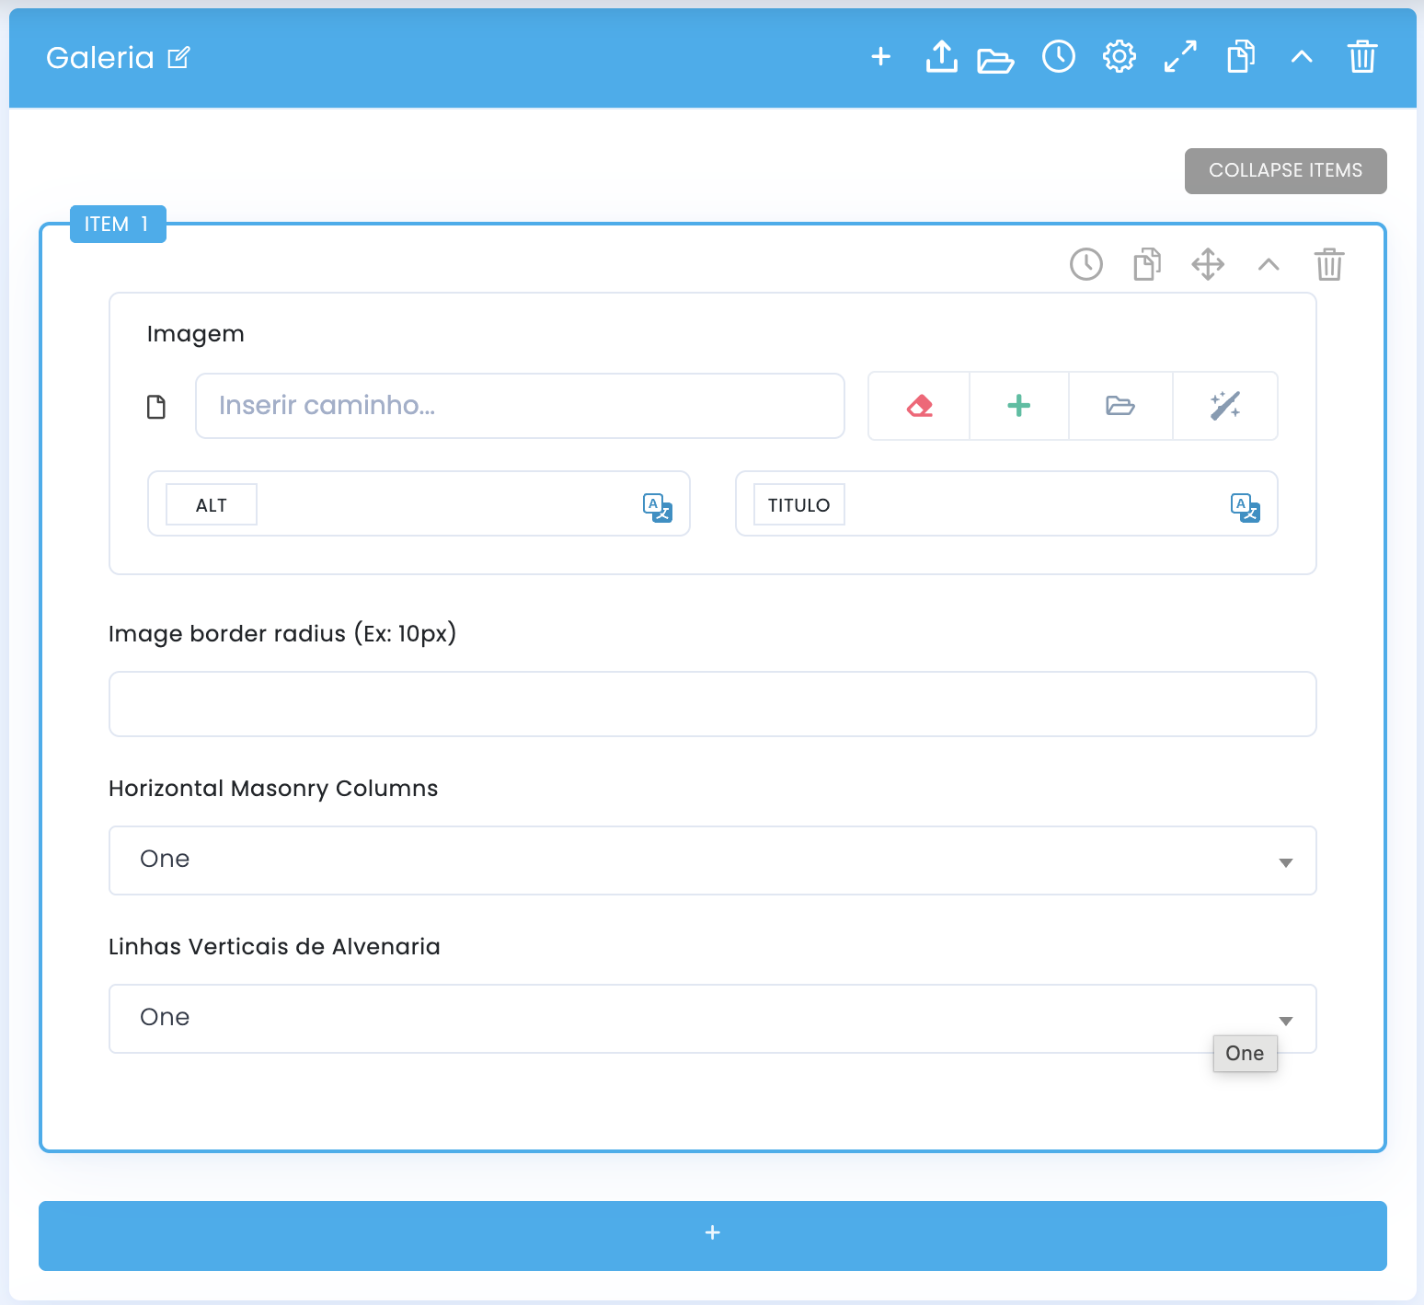Duplicate Item 1 with copy icon

coord(1147,265)
